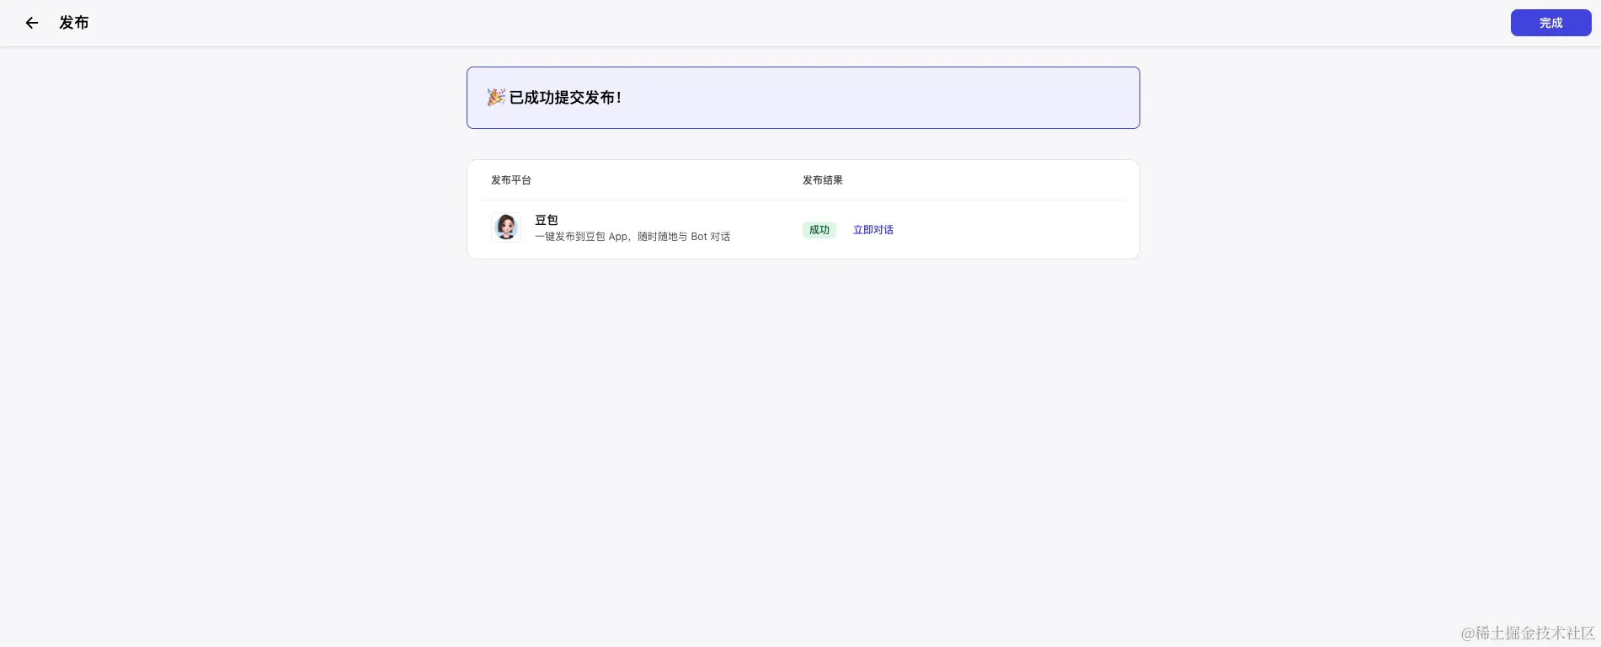The image size is (1601, 647).
Task: Go back using the left arrow icon
Action: tap(32, 23)
